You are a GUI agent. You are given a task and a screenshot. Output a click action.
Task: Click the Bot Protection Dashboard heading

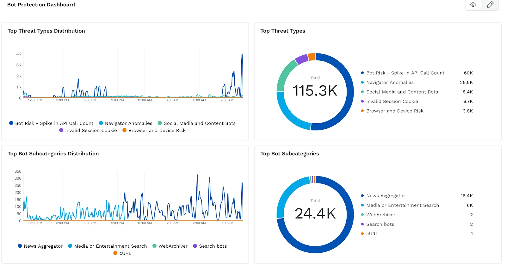click(41, 5)
